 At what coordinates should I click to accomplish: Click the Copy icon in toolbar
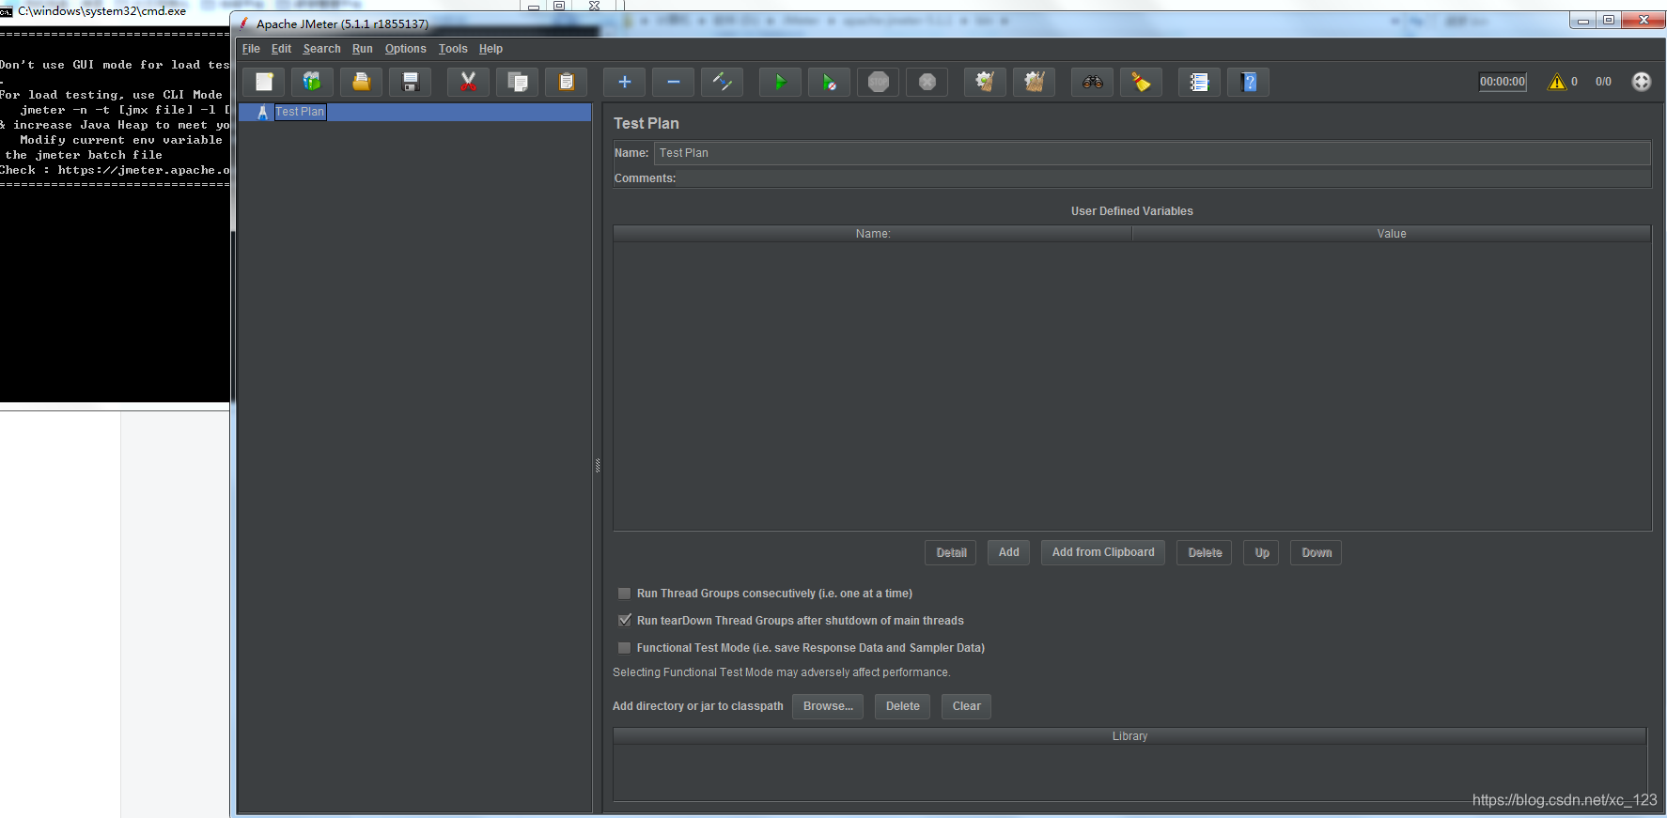(518, 83)
